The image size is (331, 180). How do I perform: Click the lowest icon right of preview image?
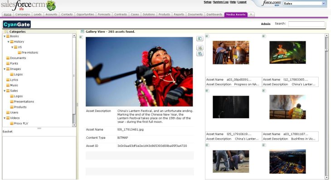pos(200,54)
